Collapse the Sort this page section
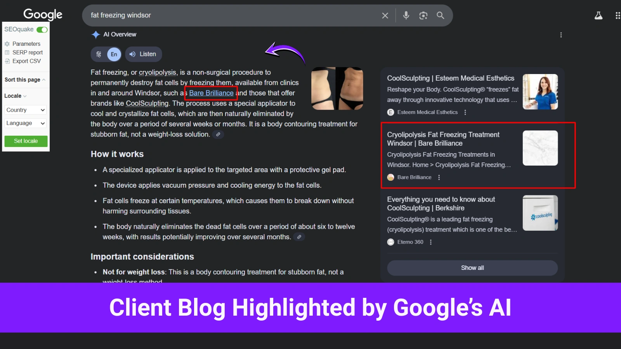Viewport: 621px width, 349px height. (43, 79)
